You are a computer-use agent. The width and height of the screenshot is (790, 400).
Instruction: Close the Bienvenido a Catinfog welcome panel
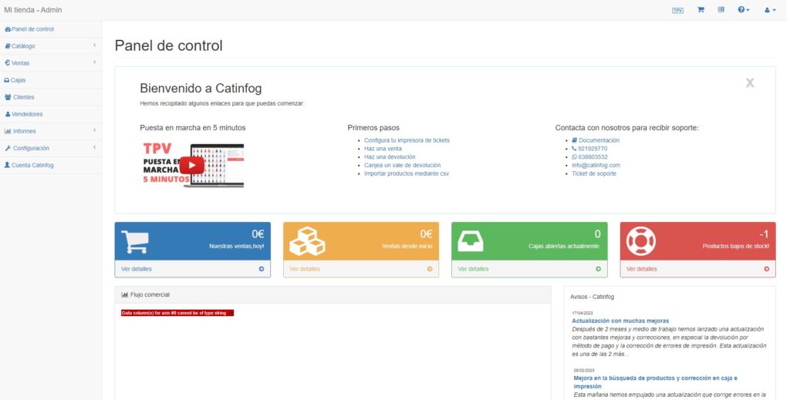[x=750, y=83]
